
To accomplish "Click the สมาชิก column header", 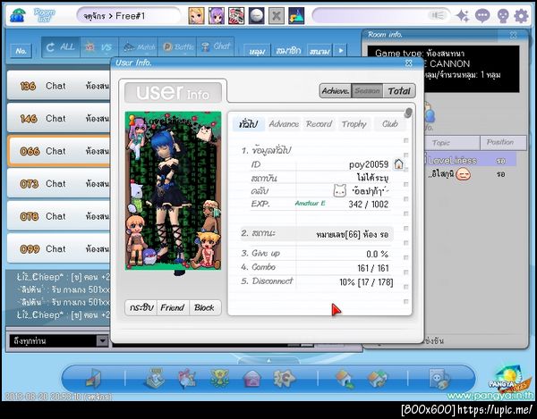I will pyautogui.click(x=288, y=51).
